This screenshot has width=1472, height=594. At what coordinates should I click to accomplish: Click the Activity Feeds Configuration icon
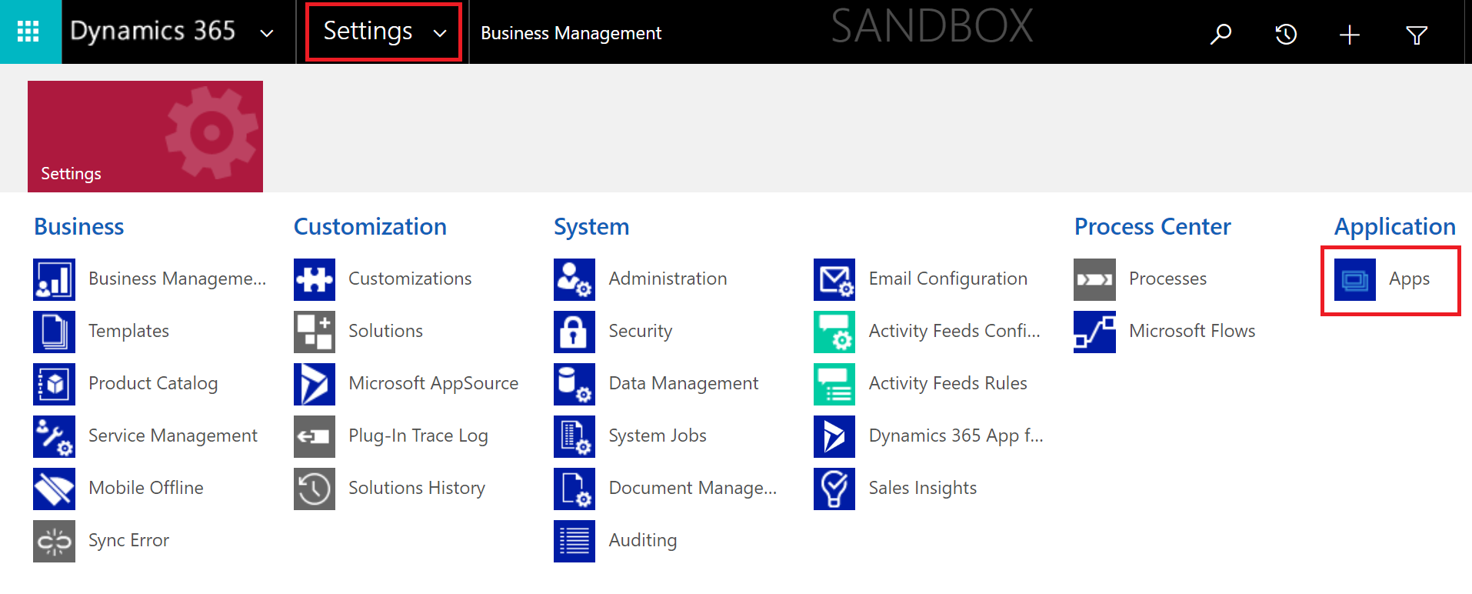pos(834,332)
